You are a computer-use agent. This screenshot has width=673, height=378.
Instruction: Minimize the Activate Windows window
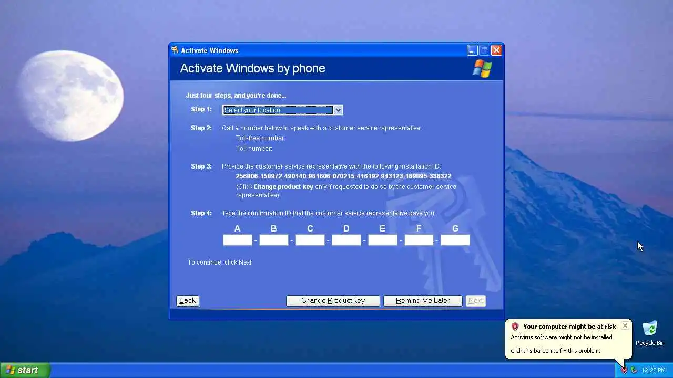[472, 50]
